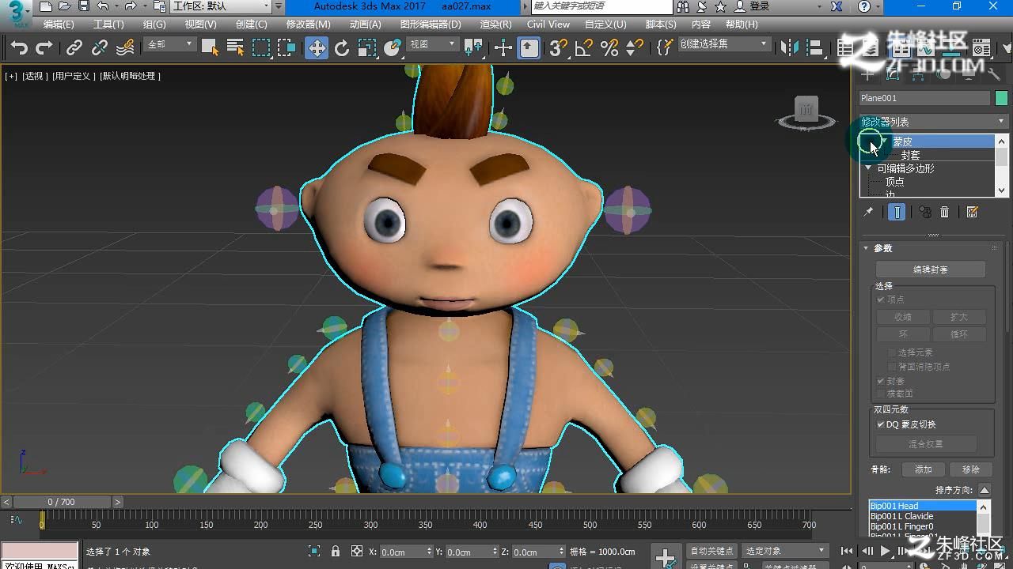Viewport: 1013px width, 569px height.
Task: Toggle the 选择元素 checkbox
Action: pyautogui.click(x=892, y=352)
